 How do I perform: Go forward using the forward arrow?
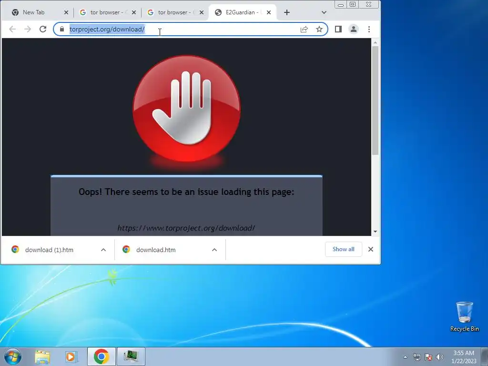coord(28,29)
